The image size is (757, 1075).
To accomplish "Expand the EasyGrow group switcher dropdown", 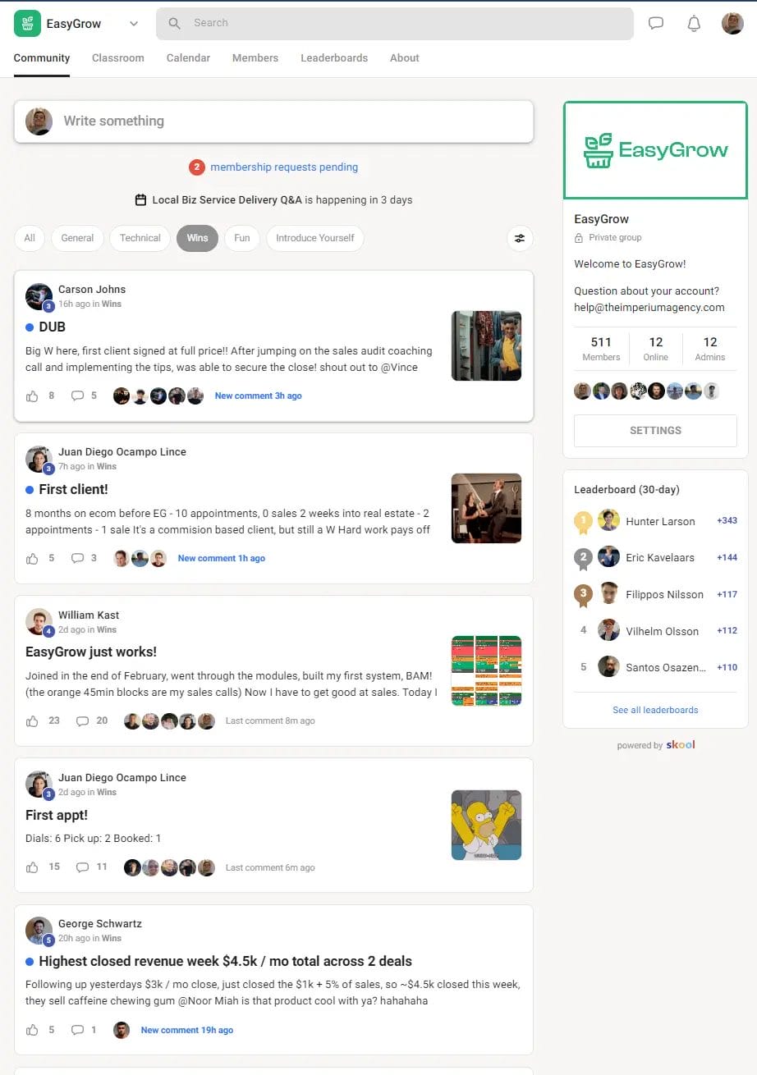I will 134,24.
